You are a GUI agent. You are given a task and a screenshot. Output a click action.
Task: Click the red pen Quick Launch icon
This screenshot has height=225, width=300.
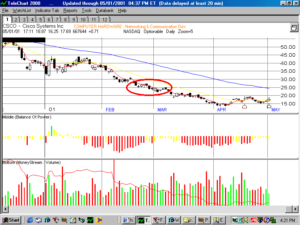click(x=56, y=220)
